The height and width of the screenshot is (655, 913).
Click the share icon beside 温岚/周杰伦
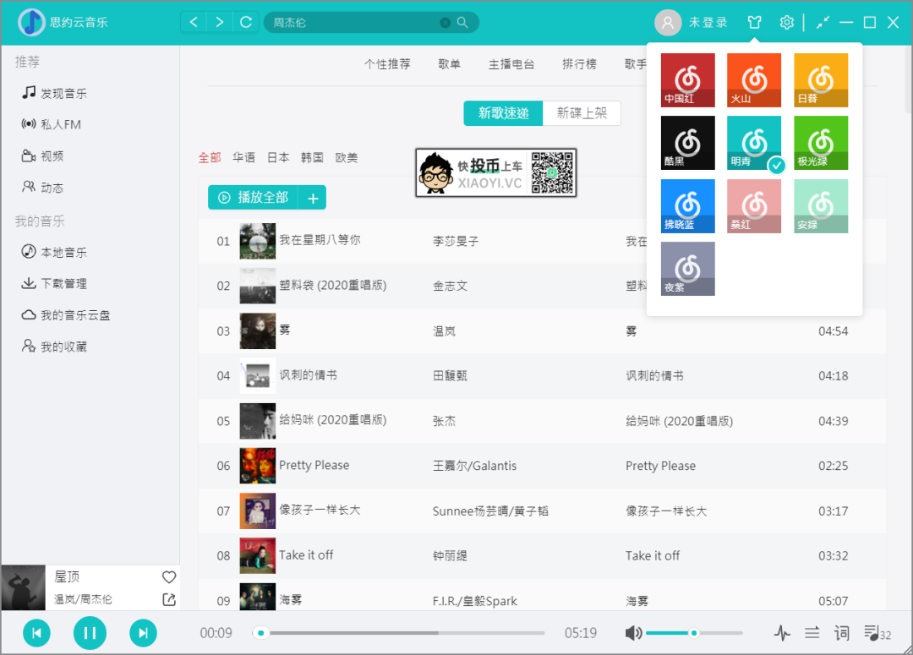click(x=169, y=599)
